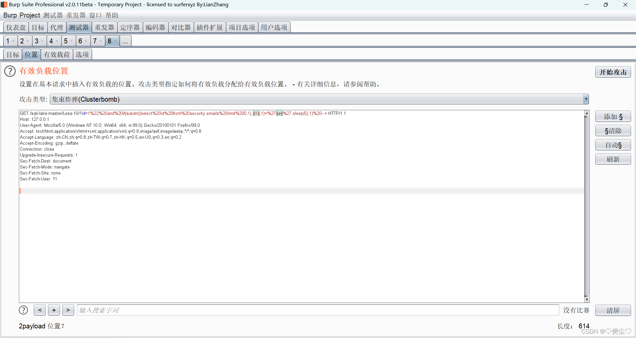Image resolution: width=636 pixels, height=338 pixels.
Task: Open the 窗口 menu
Action: click(95, 16)
